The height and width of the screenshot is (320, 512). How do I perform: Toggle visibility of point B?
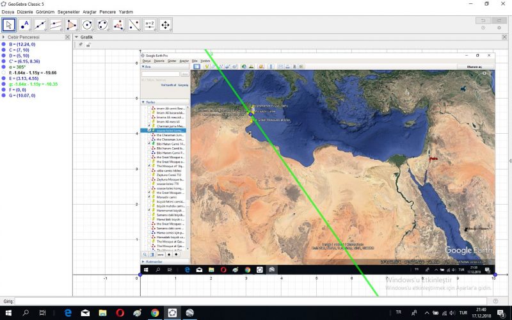(4, 44)
